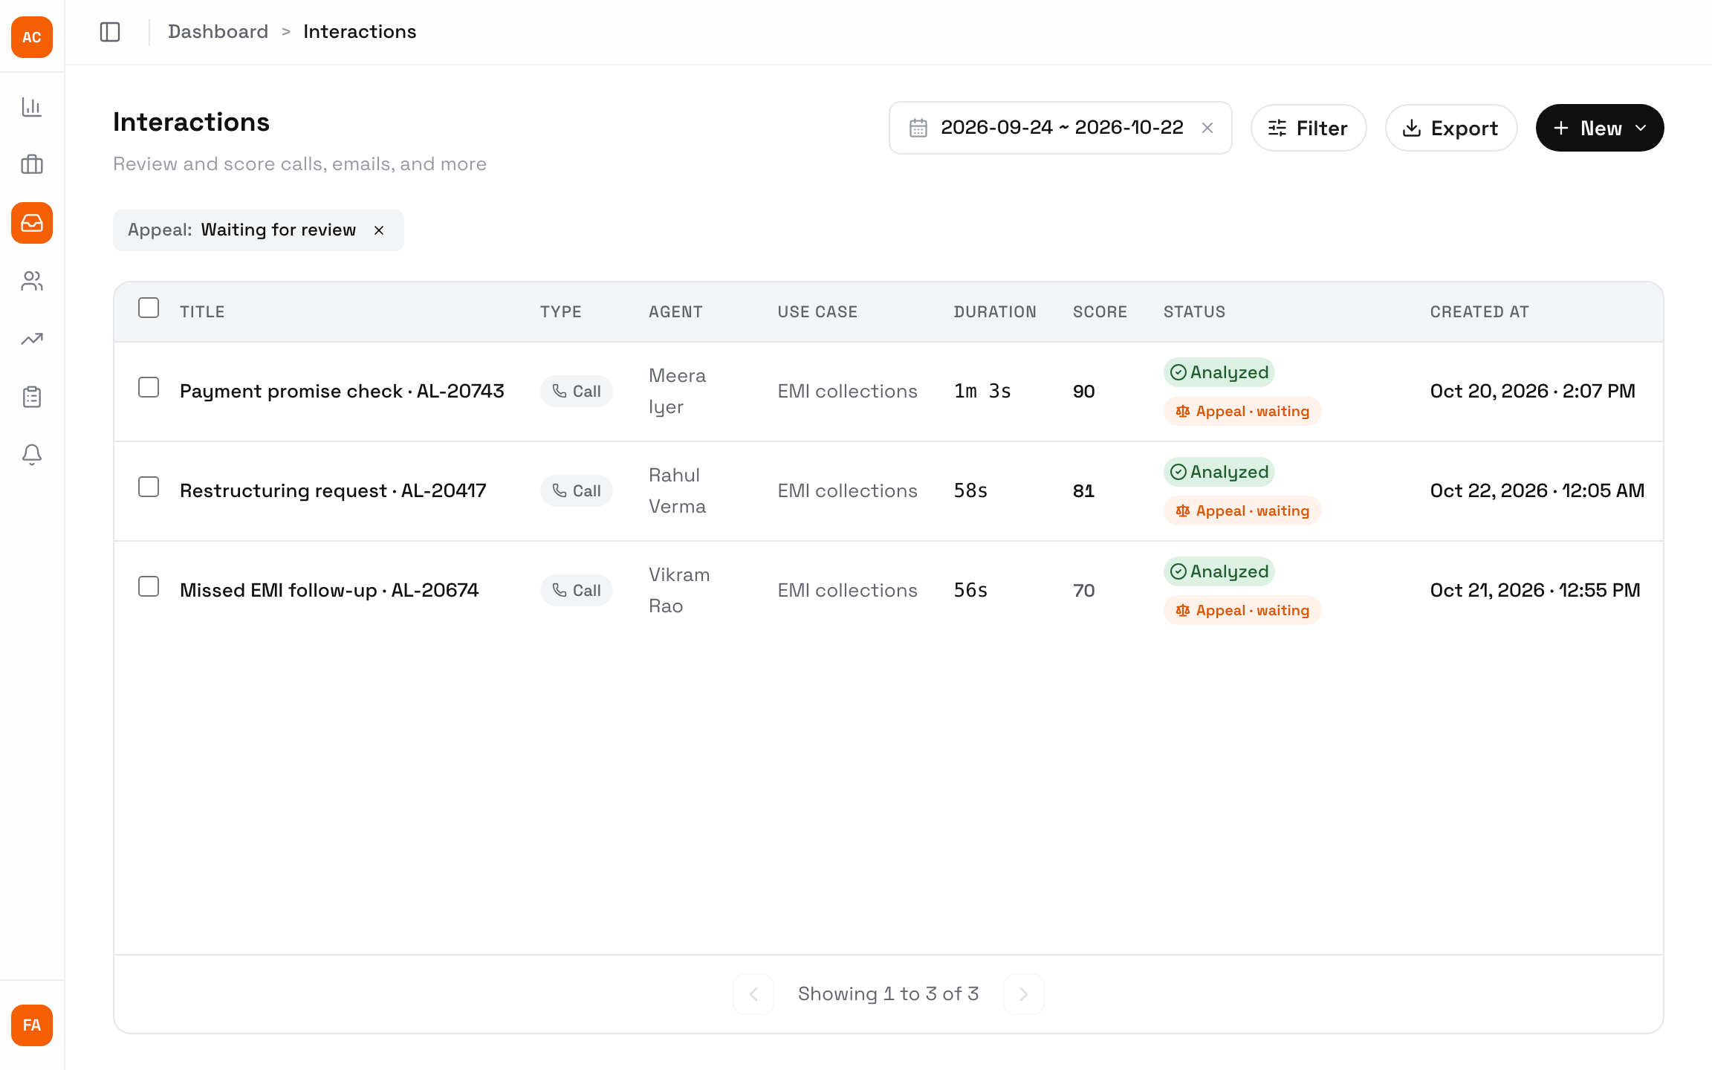Click the calendar icon in date range
Image resolution: width=1712 pixels, height=1070 pixels.
point(918,128)
